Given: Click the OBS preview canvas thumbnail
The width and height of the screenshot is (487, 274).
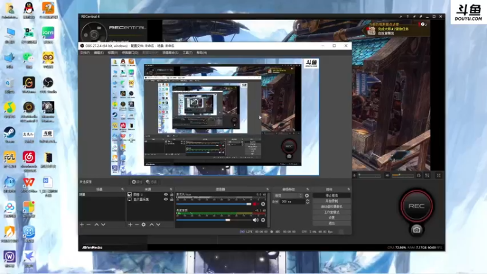Looking at the screenshot, I should (215, 117).
